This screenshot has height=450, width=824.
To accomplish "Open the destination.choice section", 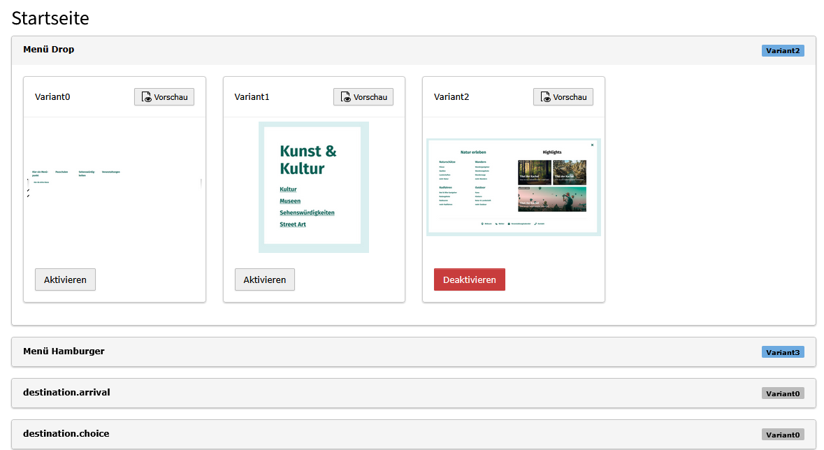I will [66, 434].
